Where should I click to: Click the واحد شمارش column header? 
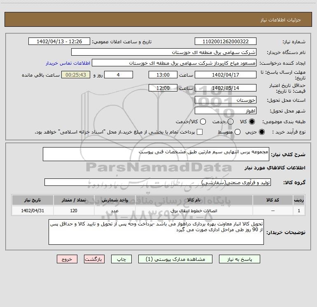coord(114,200)
